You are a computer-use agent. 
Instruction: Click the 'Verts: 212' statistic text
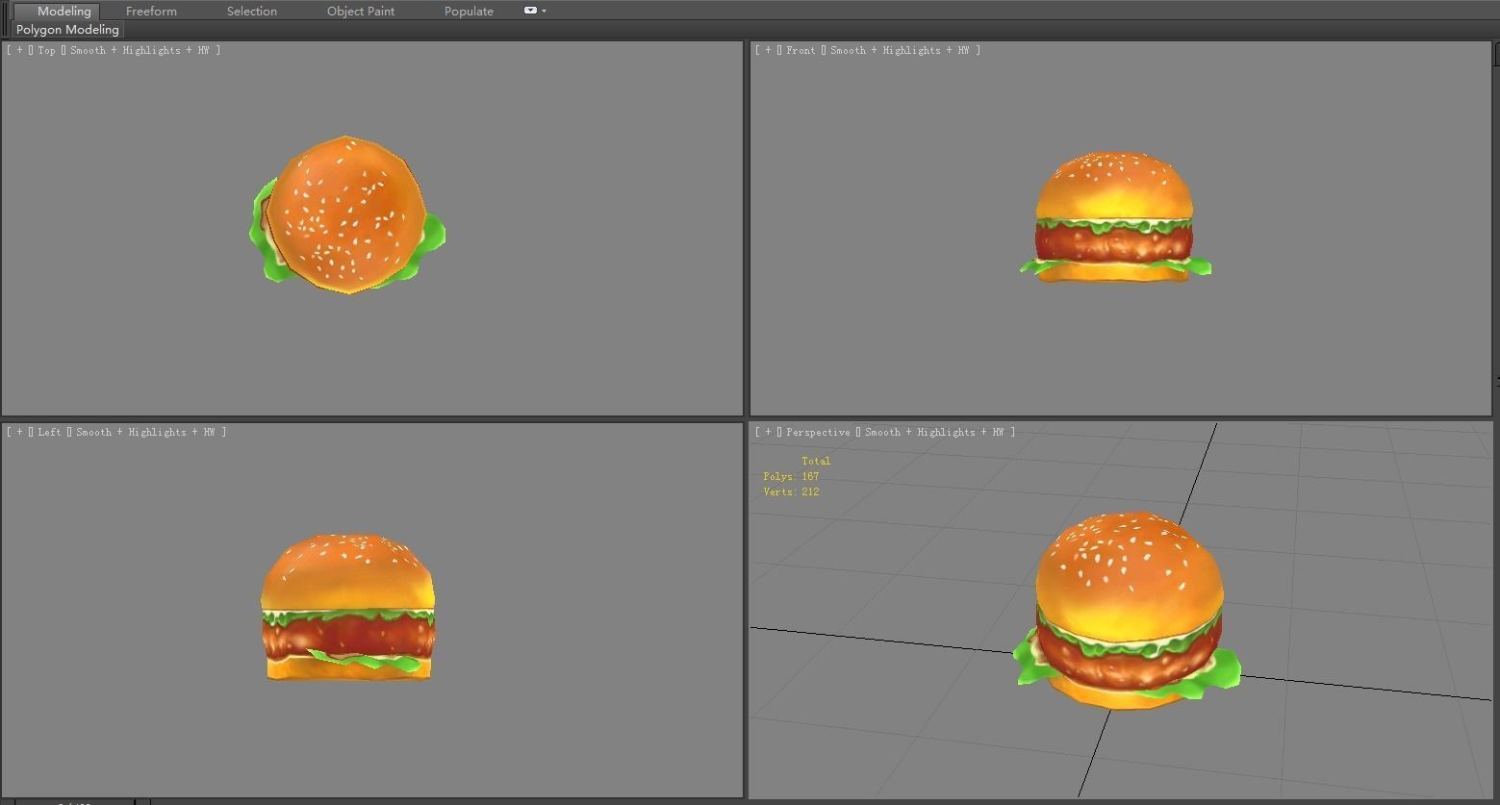coord(791,491)
